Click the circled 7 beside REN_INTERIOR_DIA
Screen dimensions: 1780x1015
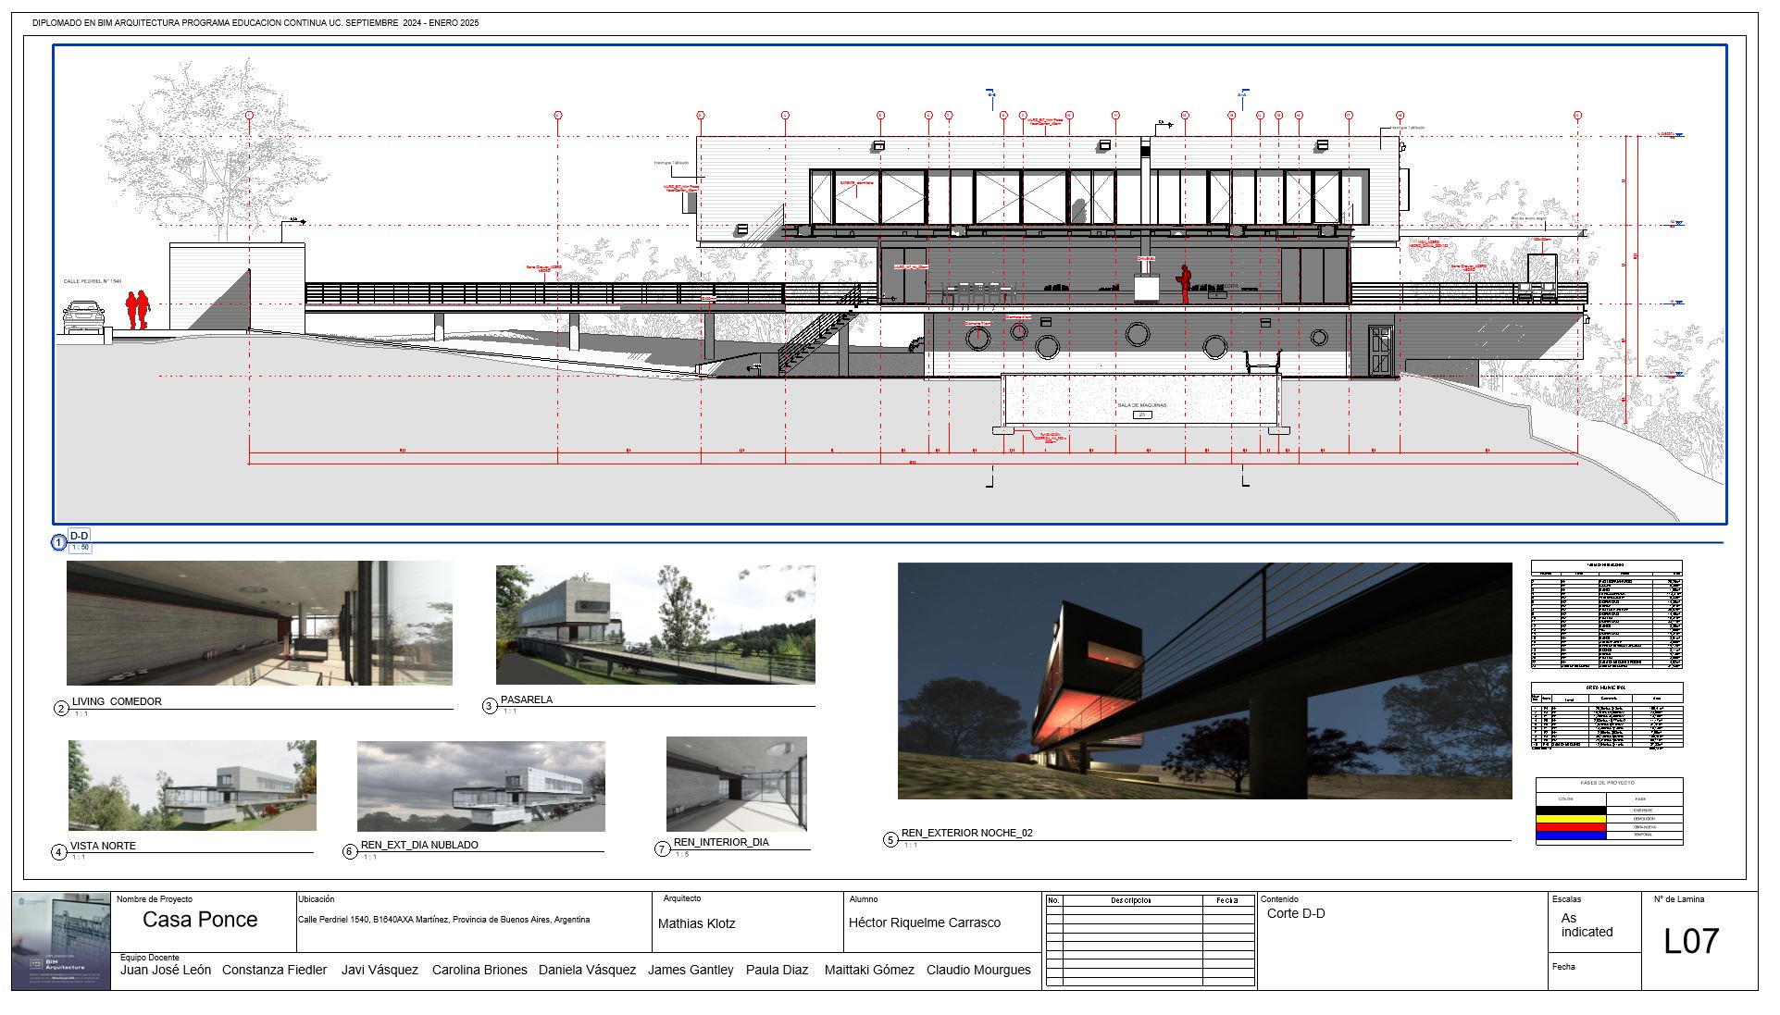click(663, 848)
